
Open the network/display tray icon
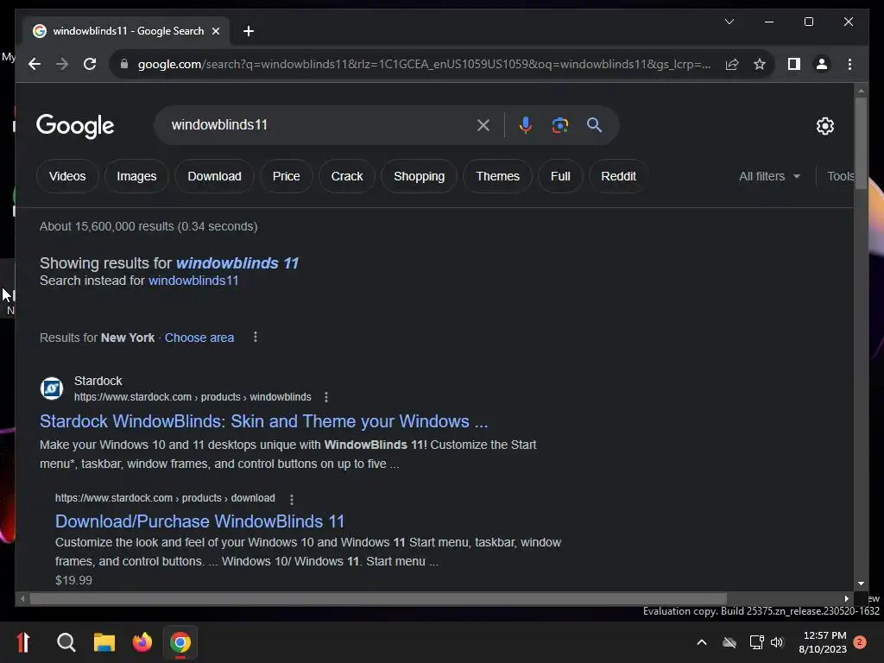[756, 642]
